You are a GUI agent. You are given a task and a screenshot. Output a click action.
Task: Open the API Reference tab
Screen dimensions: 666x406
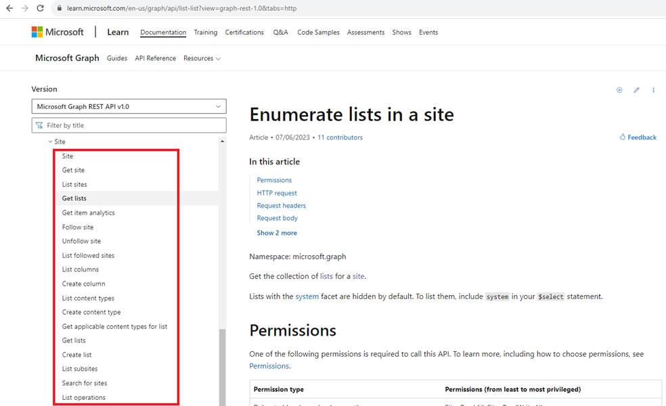click(156, 58)
